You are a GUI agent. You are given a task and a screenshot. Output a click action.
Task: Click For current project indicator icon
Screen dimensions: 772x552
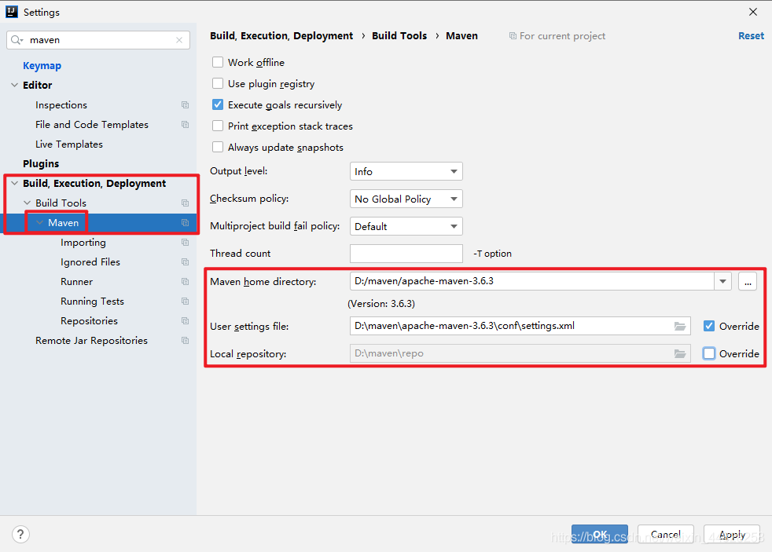pos(513,36)
